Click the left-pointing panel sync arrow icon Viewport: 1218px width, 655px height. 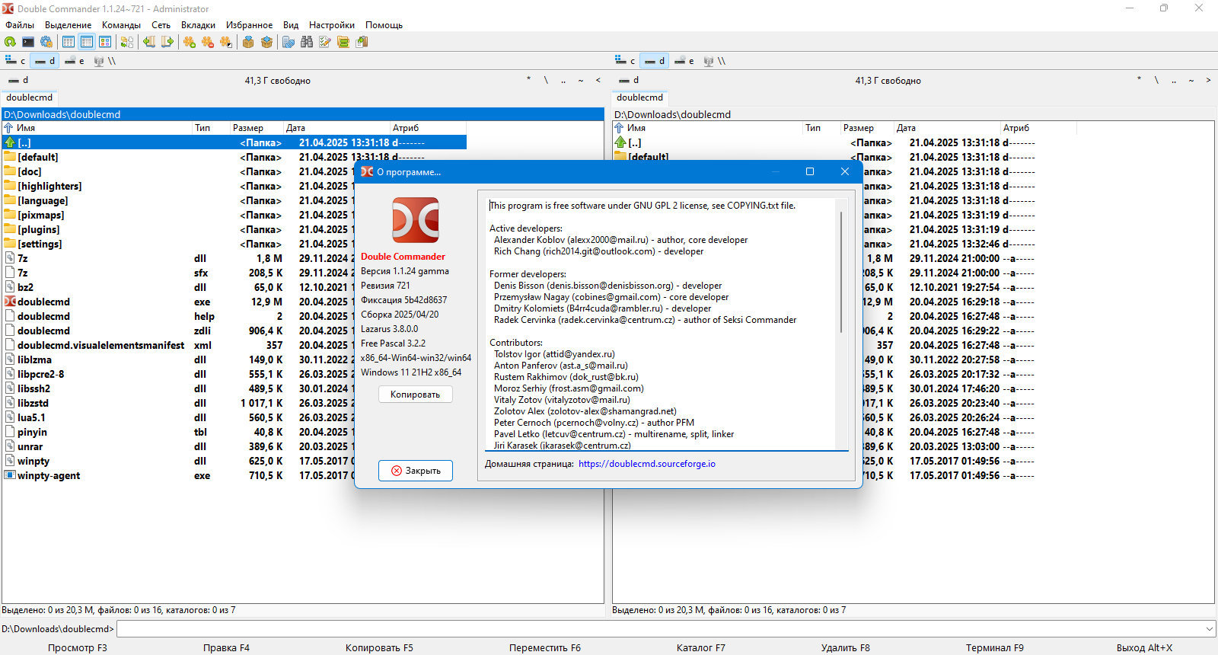pos(149,42)
